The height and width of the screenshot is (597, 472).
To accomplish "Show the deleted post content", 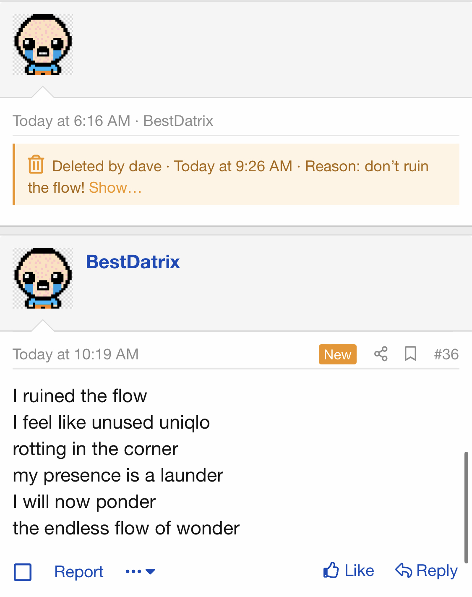I will (115, 188).
